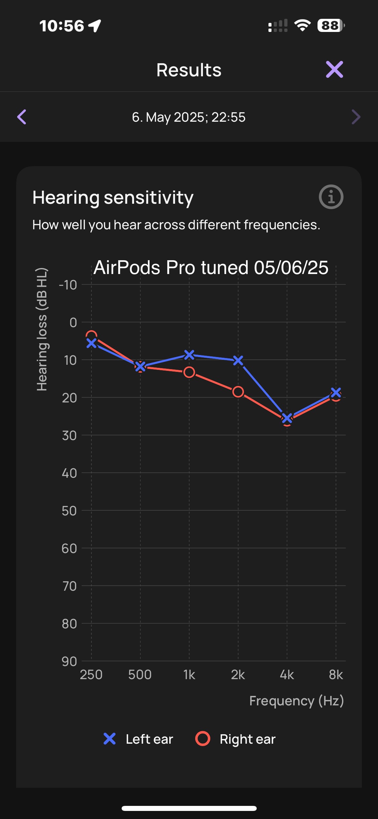Tap the home indicator bar
This screenshot has width=378, height=819.
point(189,808)
